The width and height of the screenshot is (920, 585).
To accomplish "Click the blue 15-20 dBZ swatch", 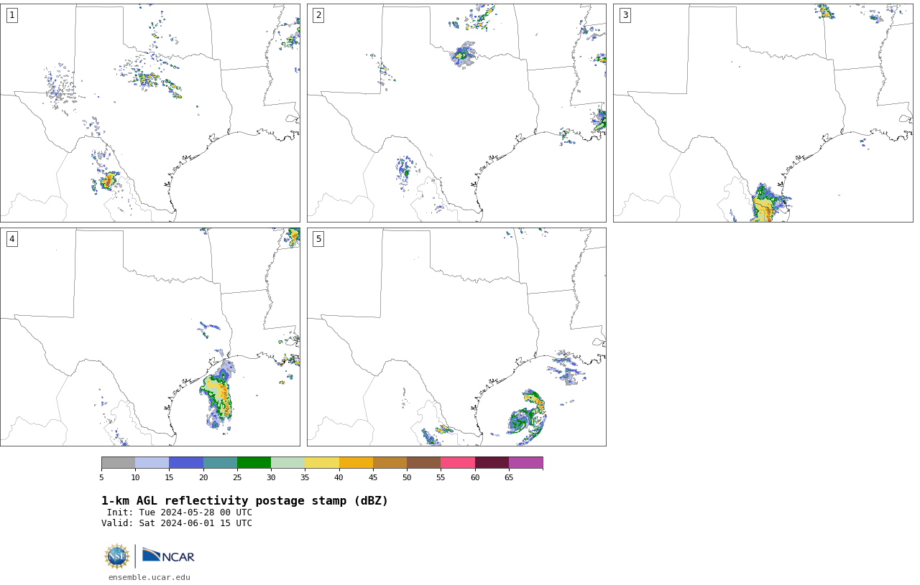I will tap(186, 462).
